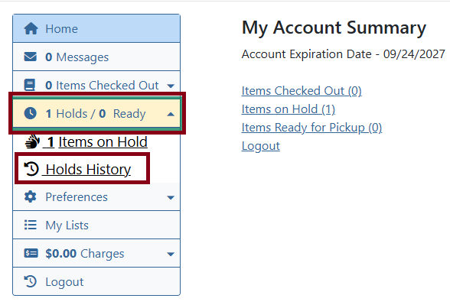Viewport: 450px width, 305px height.
Task: Select the 1 Holds / 0 Ready menu item
Action: [x=96, y=113]
